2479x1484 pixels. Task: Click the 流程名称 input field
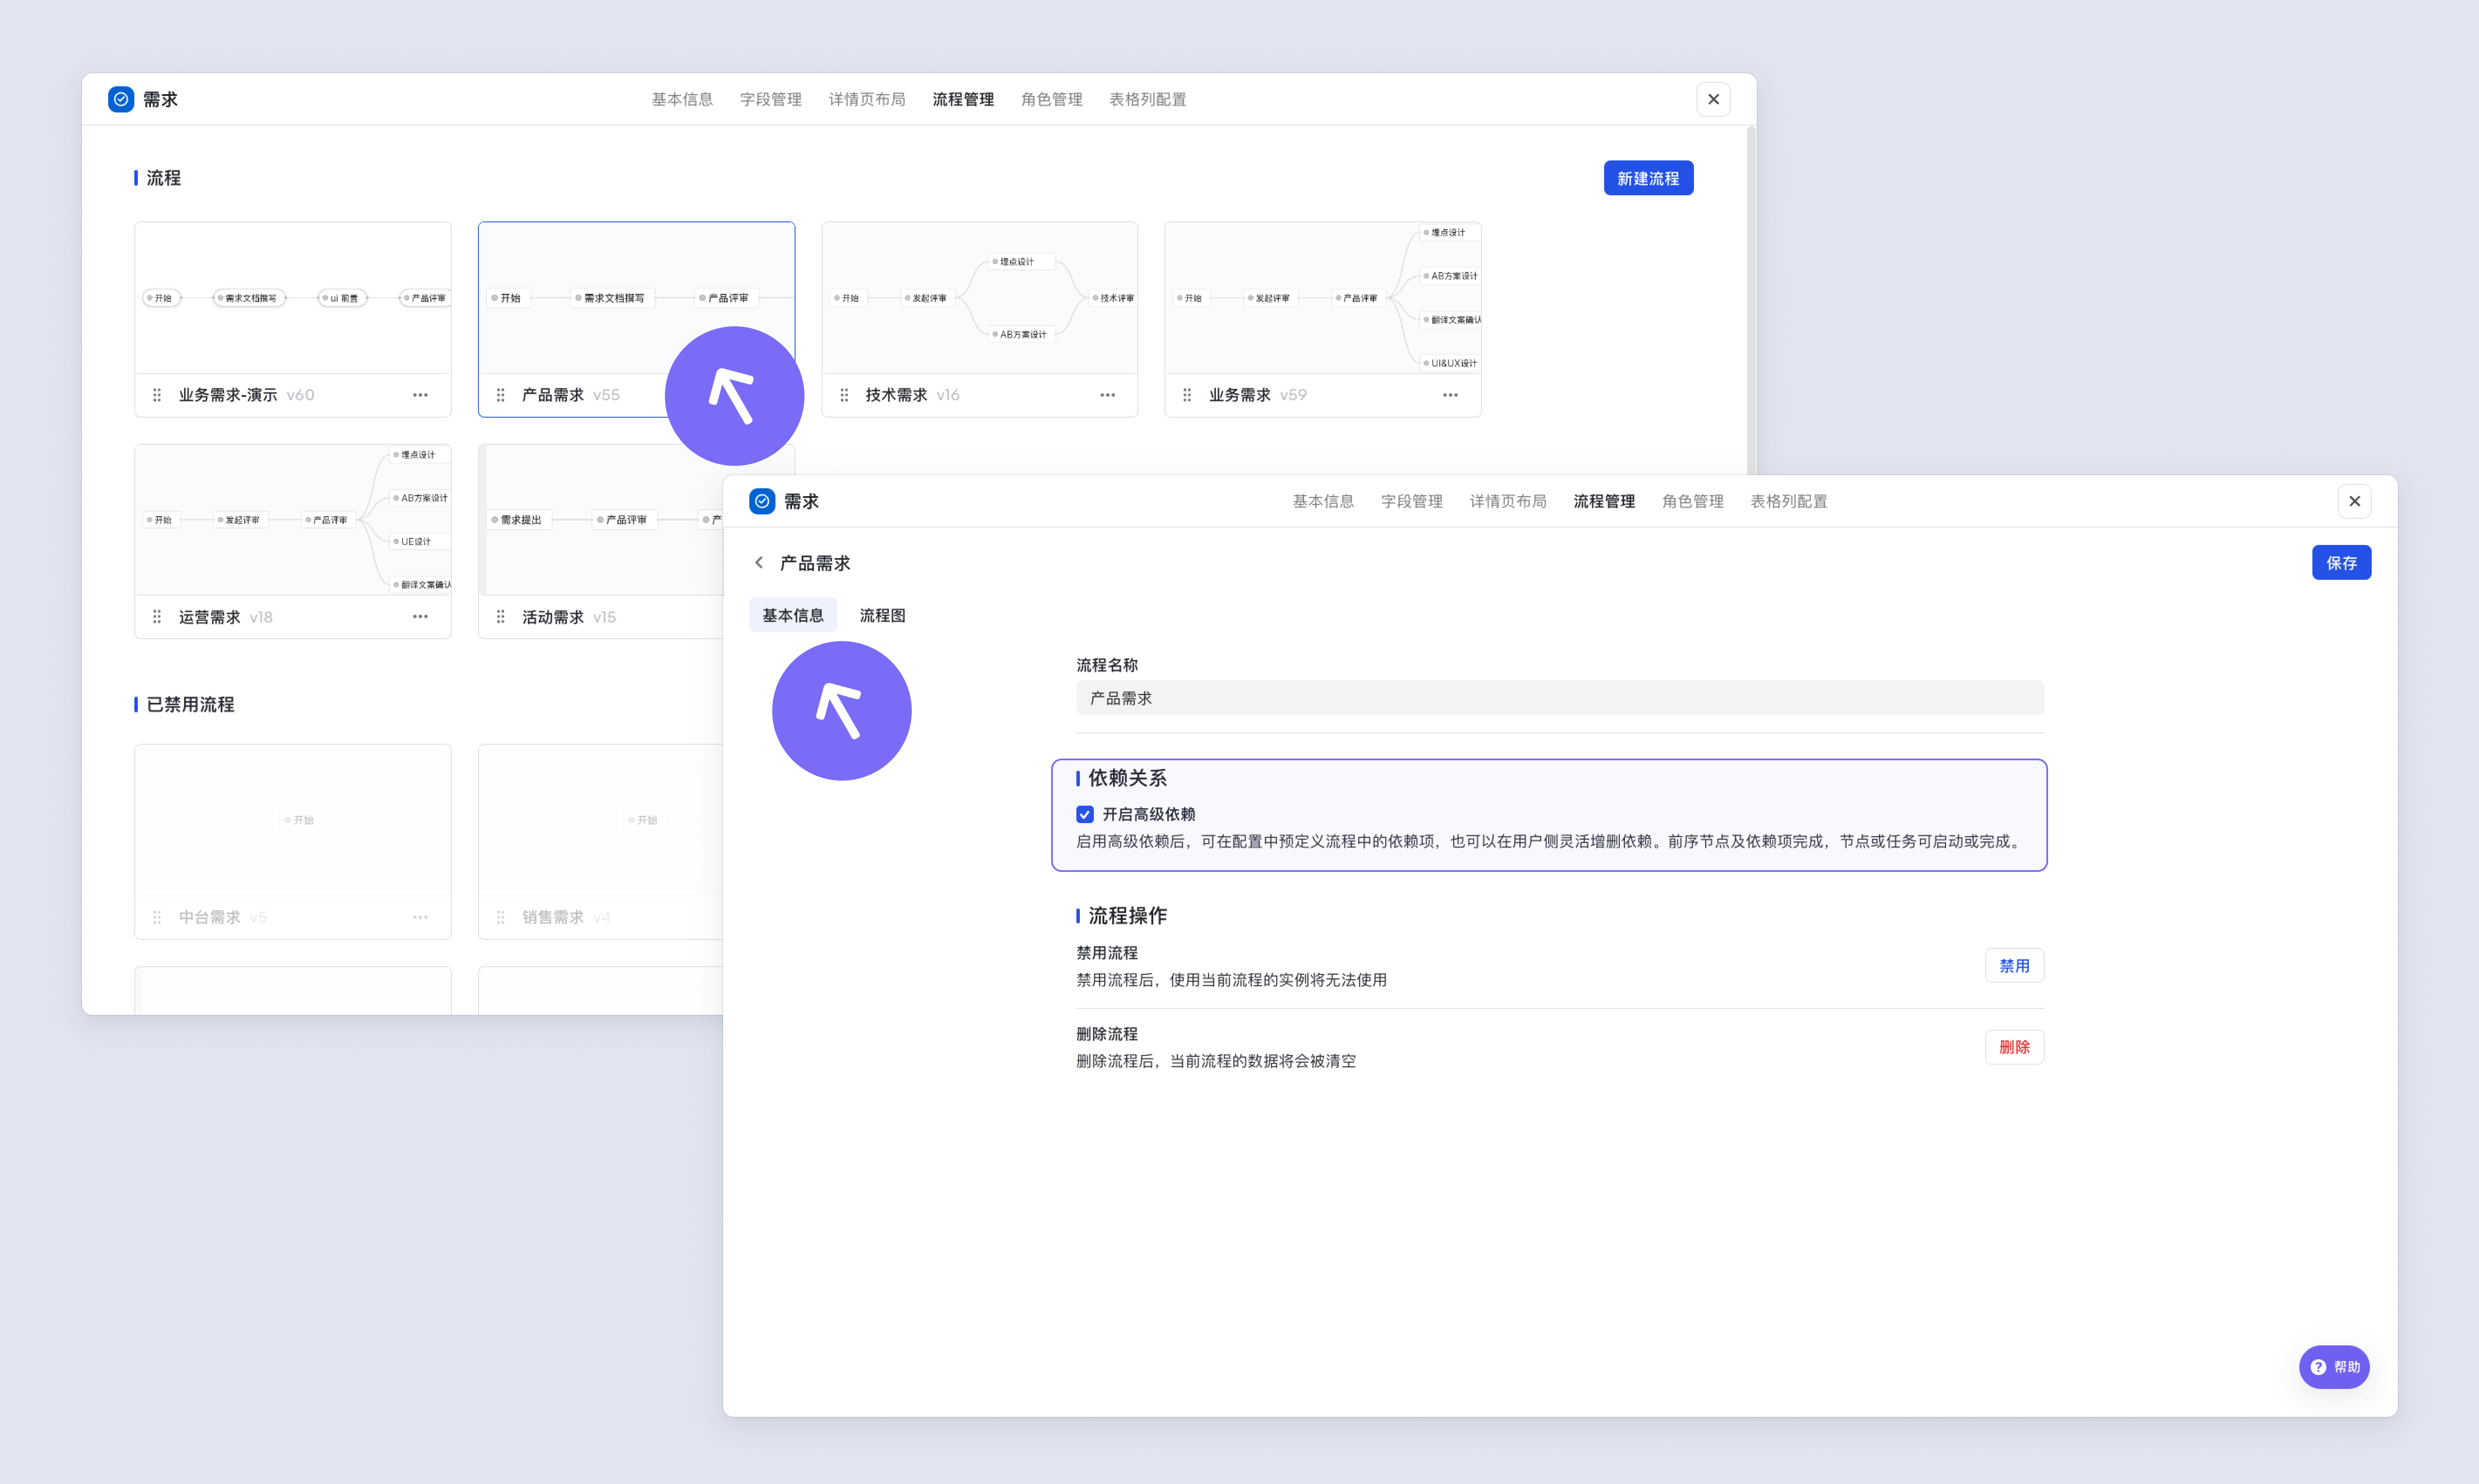[x=1560, y=698]
